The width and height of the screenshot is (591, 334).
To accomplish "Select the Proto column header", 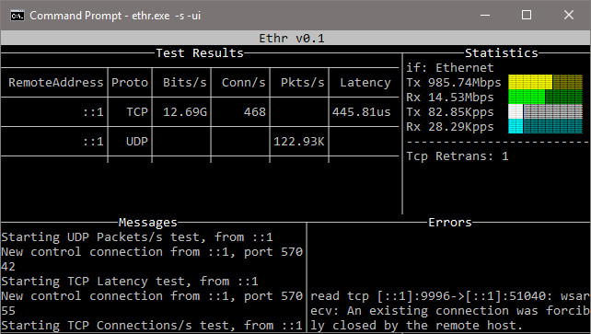I will 130,83.
